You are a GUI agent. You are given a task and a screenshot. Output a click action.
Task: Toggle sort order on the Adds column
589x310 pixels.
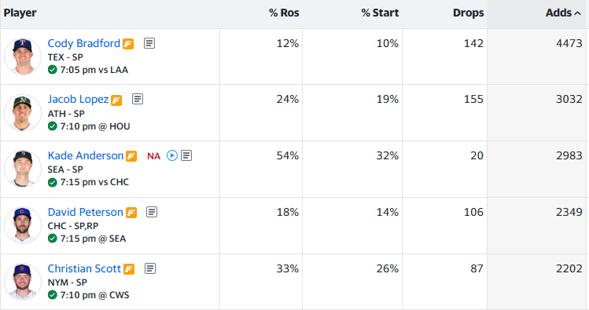(563, 13)
